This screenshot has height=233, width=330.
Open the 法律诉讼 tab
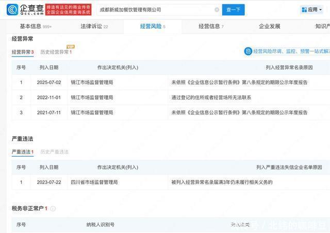[x=94, y=26]
